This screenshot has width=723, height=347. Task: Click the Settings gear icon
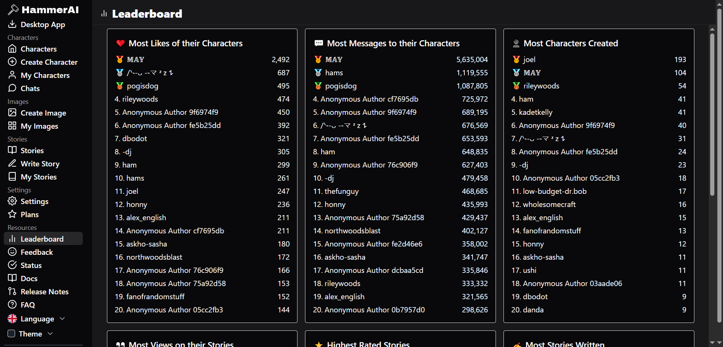[12, 201]
